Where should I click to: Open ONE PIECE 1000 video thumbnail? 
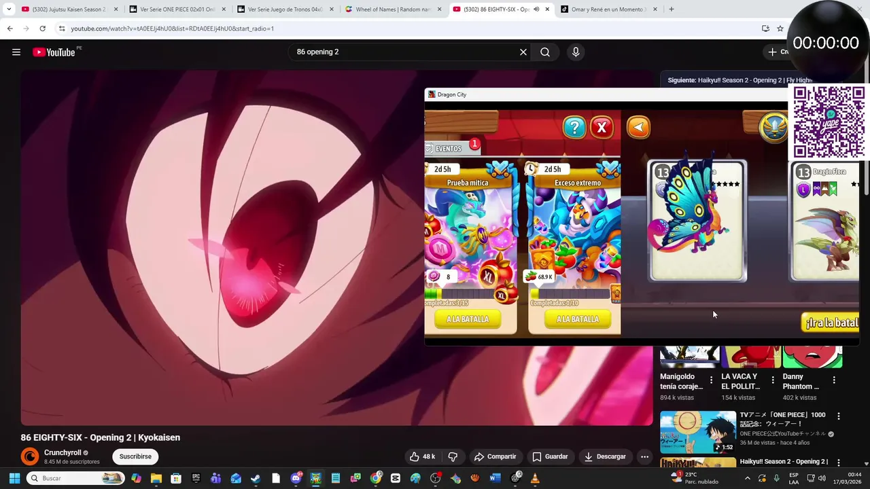(698, 432)
